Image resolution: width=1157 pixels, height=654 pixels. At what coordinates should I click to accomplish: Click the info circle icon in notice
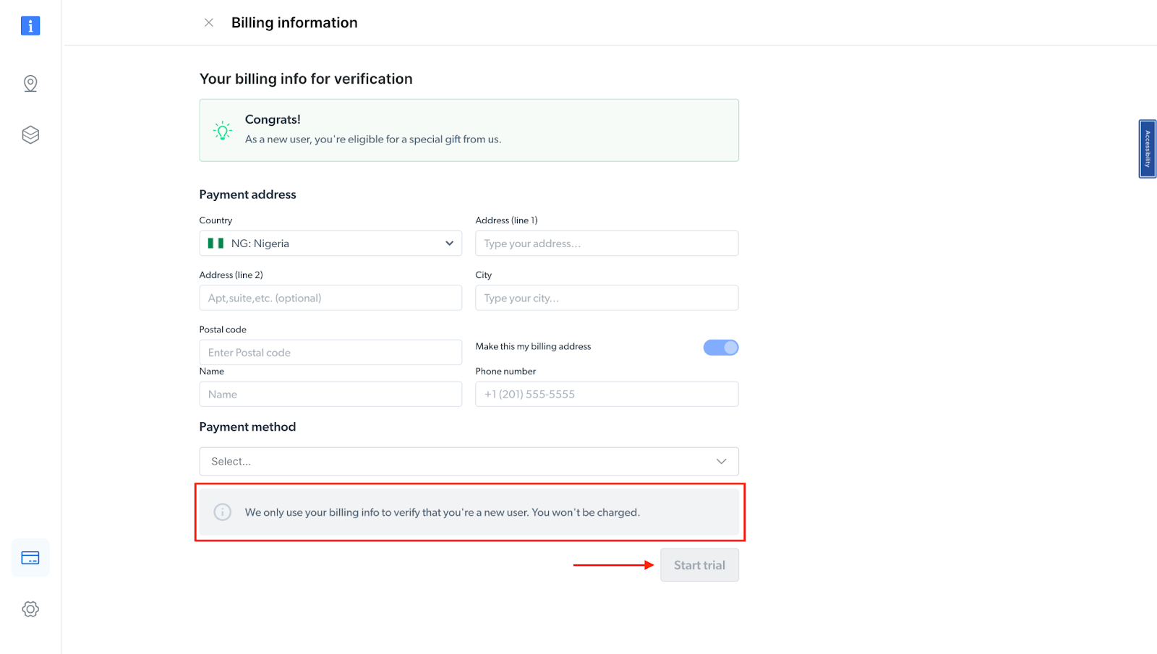tap(223, 512)
